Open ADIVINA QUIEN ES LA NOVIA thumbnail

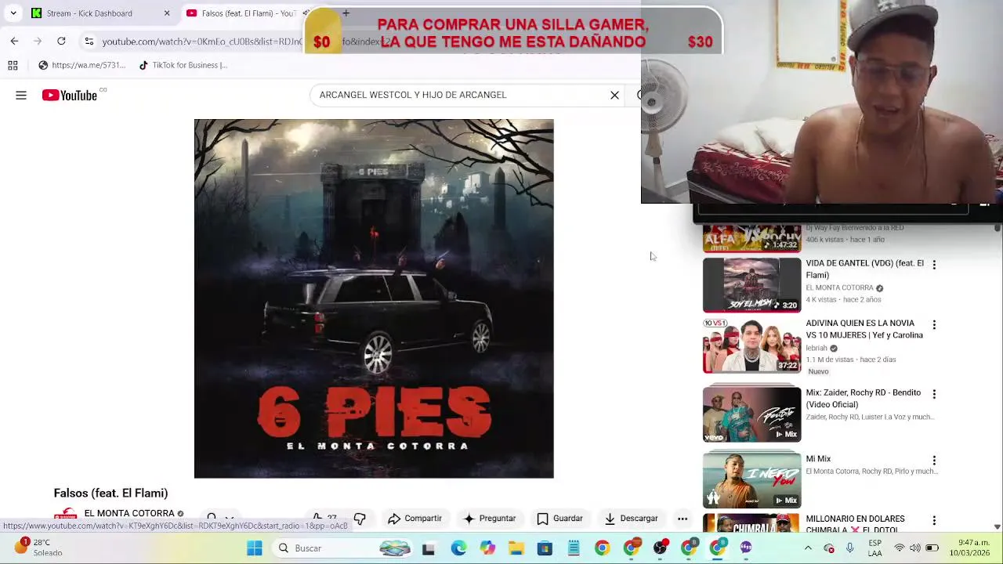tap(751, 345)
